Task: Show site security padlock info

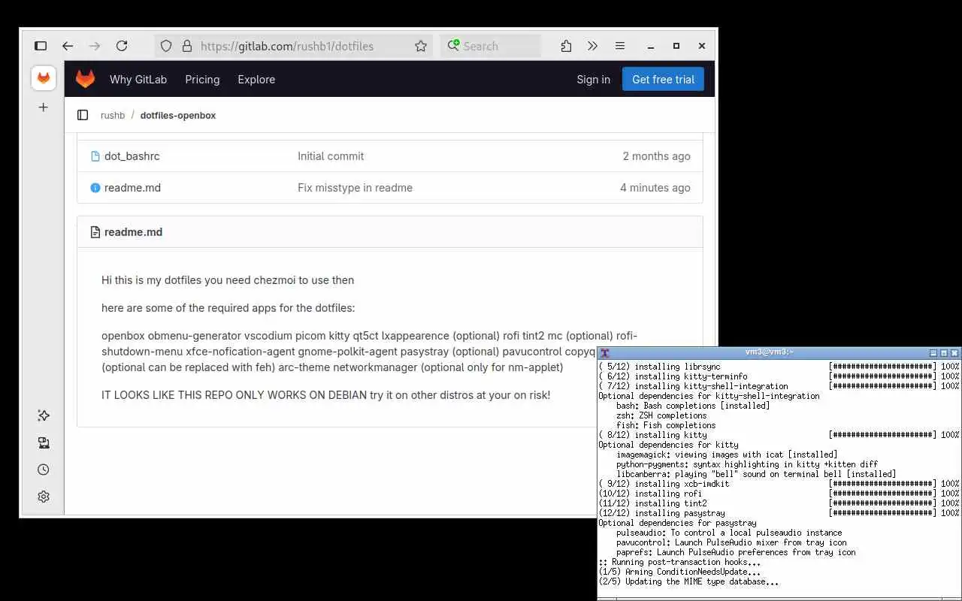Action: click(x=186, y=46)
